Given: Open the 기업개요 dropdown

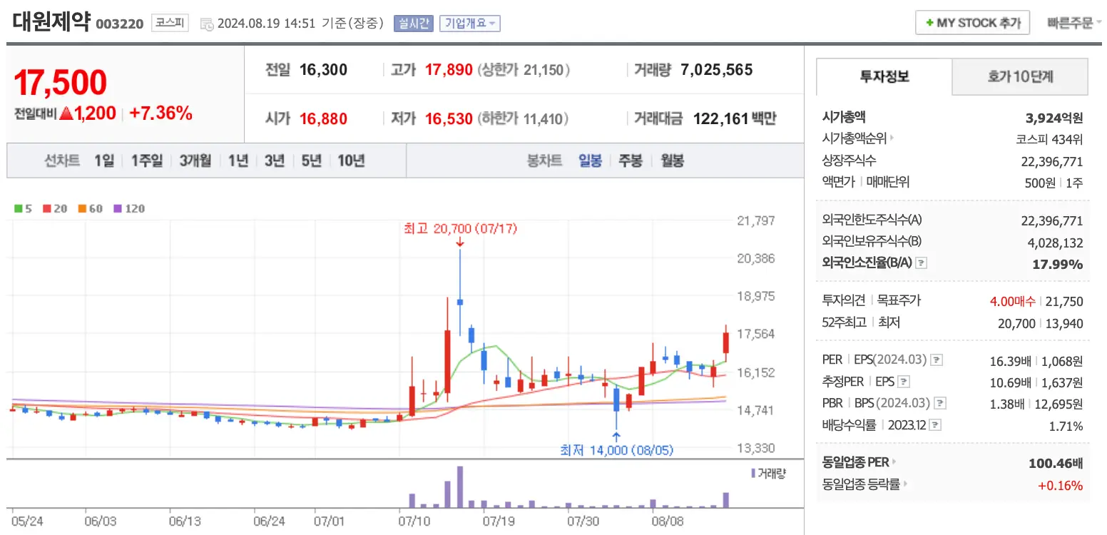Looking at the screenshot, I should (469, 23).
